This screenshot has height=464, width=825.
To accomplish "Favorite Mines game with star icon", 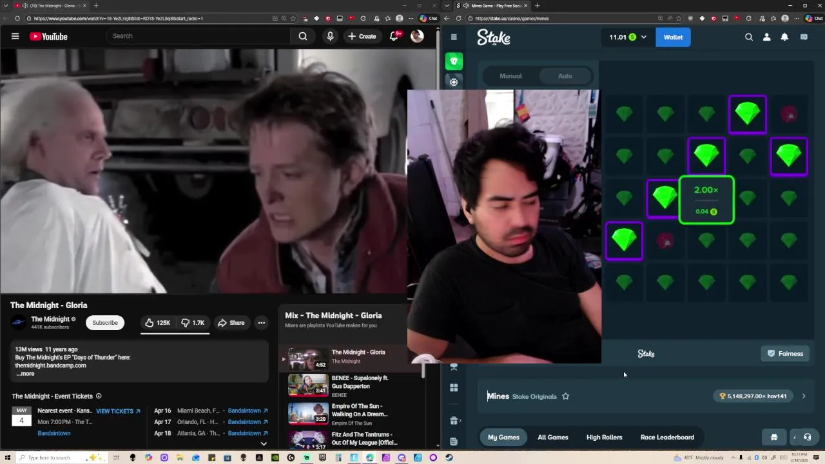I will pyautogui.click(x=565, y=396).
